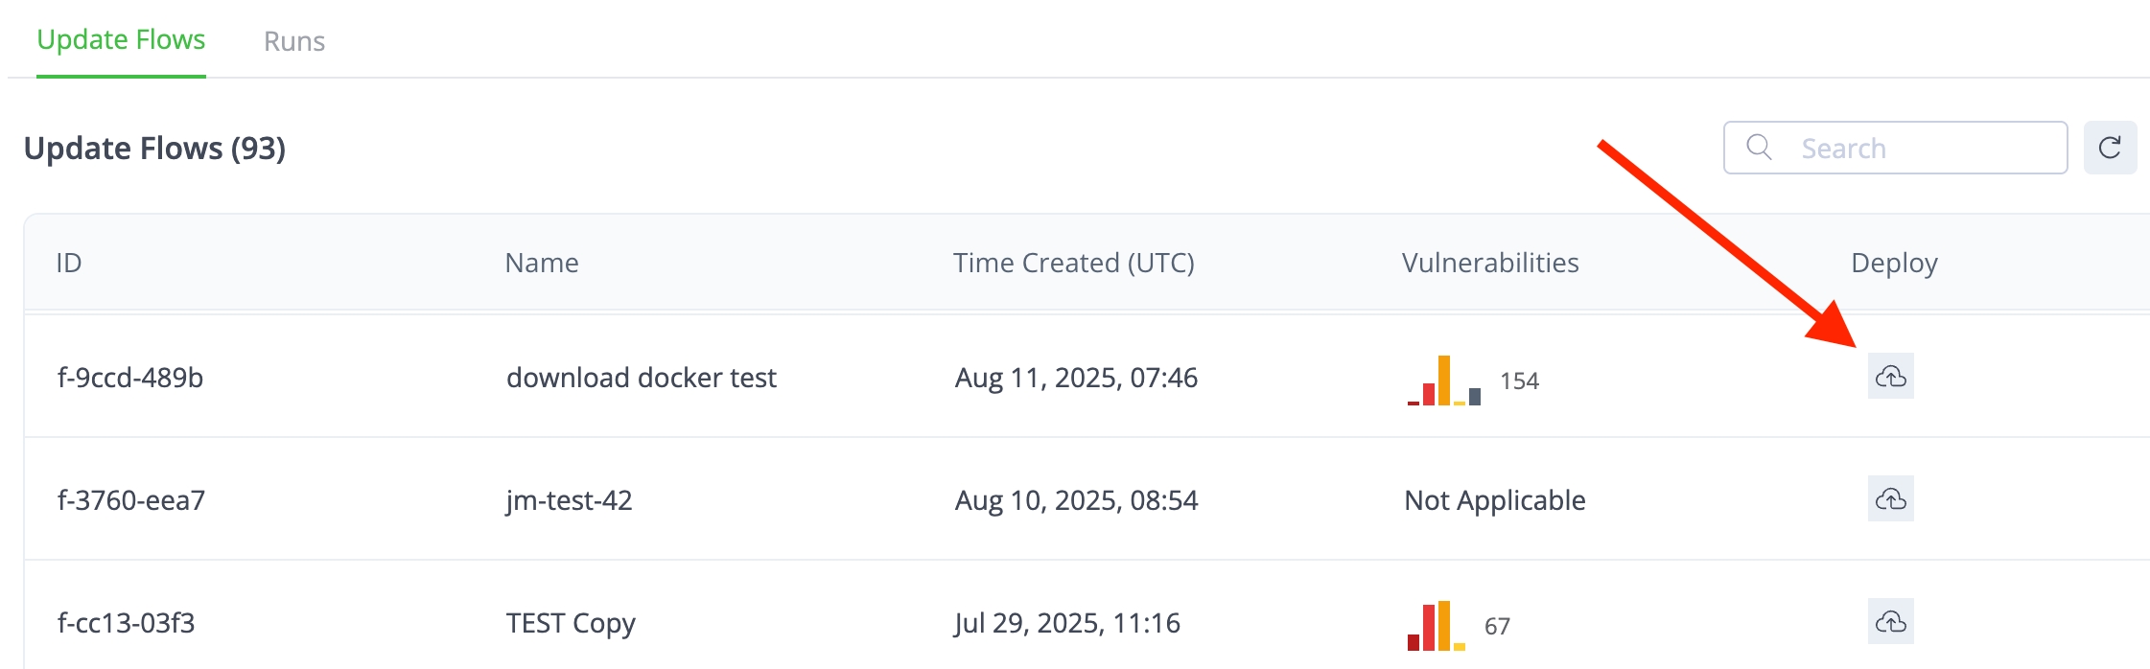Switch to the Runs tab
The width and height of the screenshot is (2150, 669).
pyautogui.click(x=294, y=41)
